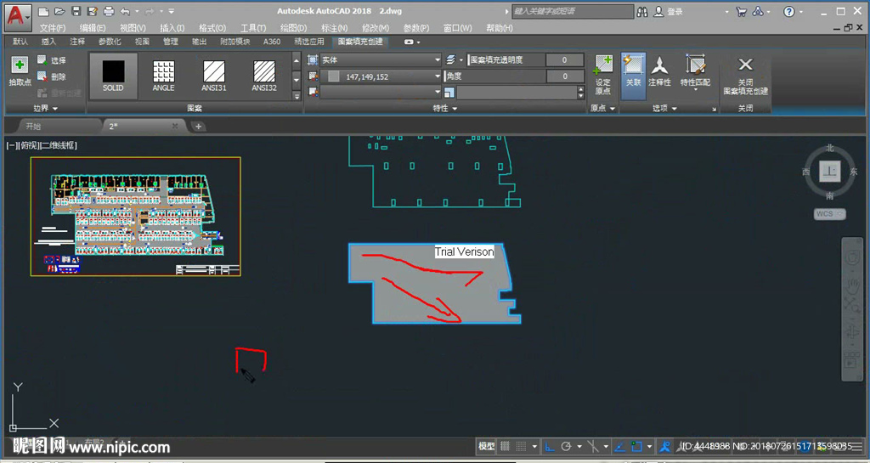Expand the full hatch pattern gallery
The width and height of the screenshot is (870, 463).
click(297, 96)
